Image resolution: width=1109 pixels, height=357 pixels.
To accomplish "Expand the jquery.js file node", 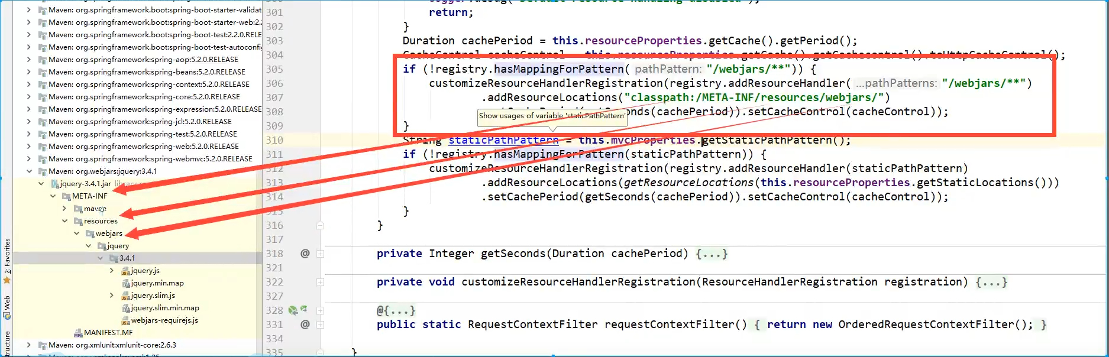I will [112, 271].
